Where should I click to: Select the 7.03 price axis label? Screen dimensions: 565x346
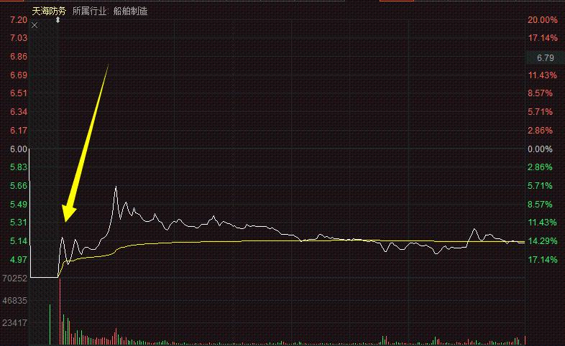coord(19,38)
